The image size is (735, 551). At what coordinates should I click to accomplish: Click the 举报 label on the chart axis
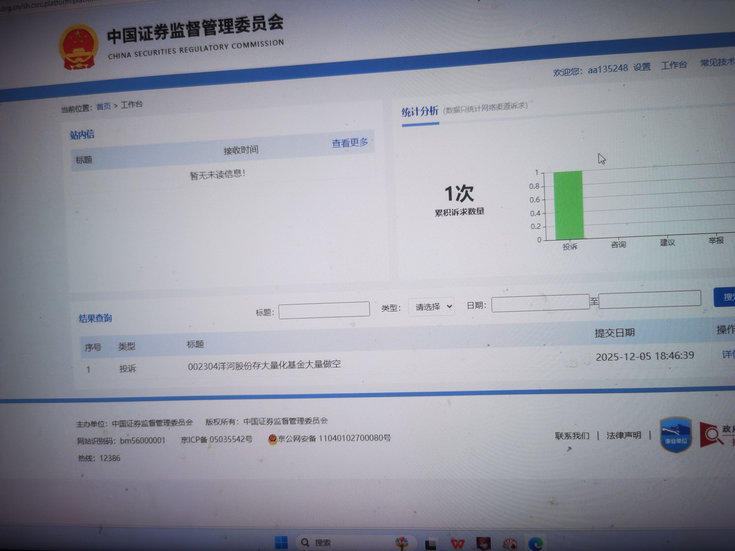tap(716, 240)
